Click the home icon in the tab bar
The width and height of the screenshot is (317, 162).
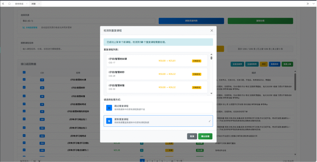[x=9, y=3]
